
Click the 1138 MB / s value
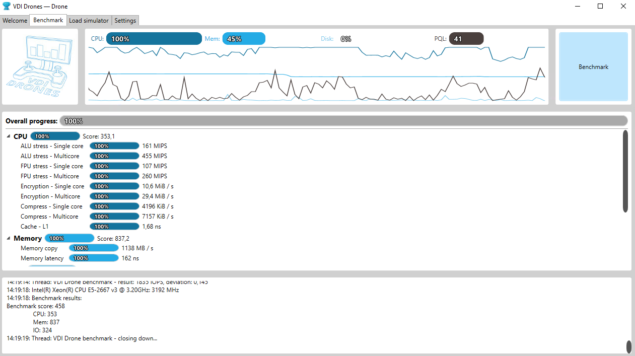pyautogui.click(x=137, y=248)
